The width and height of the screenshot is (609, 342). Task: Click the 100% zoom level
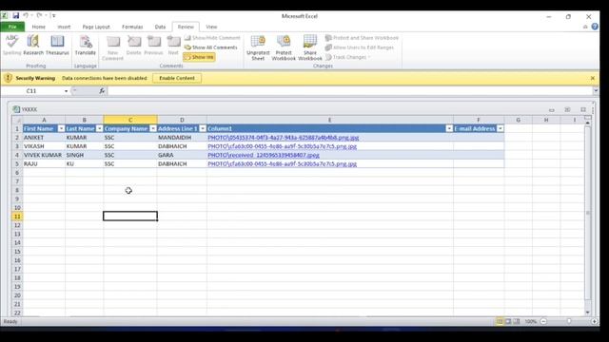(x=530, y=321)
